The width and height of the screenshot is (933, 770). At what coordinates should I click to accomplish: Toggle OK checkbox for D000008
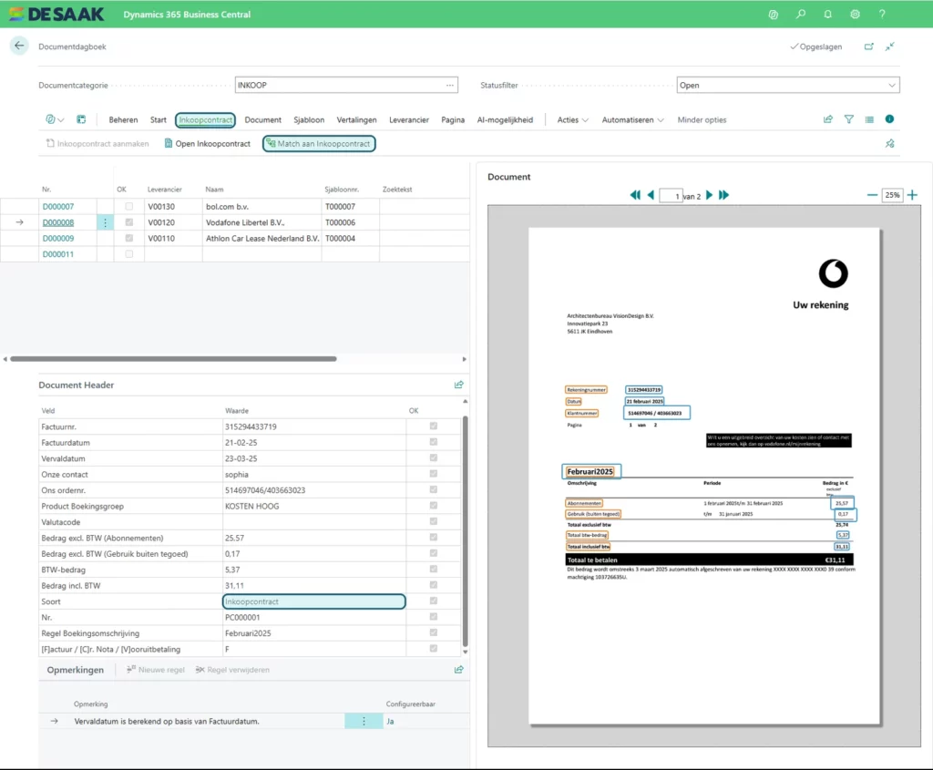(129, 222)
